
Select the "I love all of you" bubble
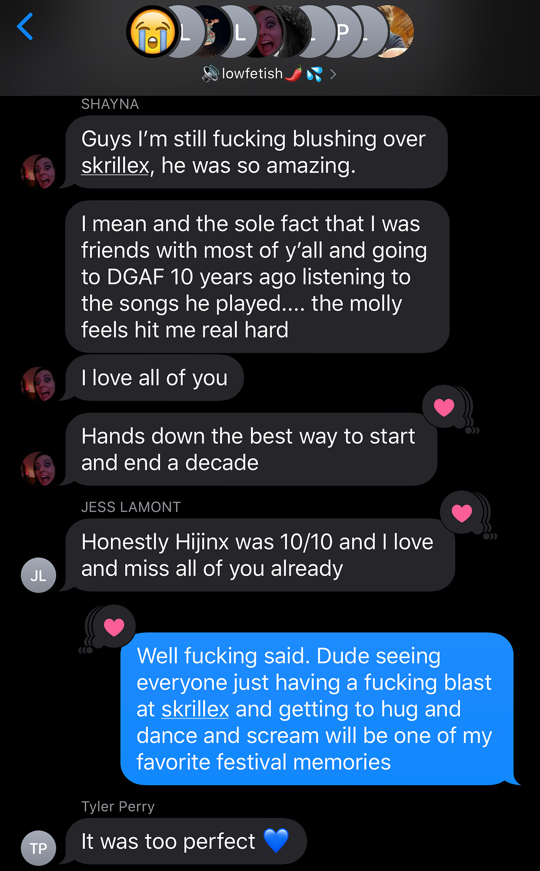(x=154, y=378)
